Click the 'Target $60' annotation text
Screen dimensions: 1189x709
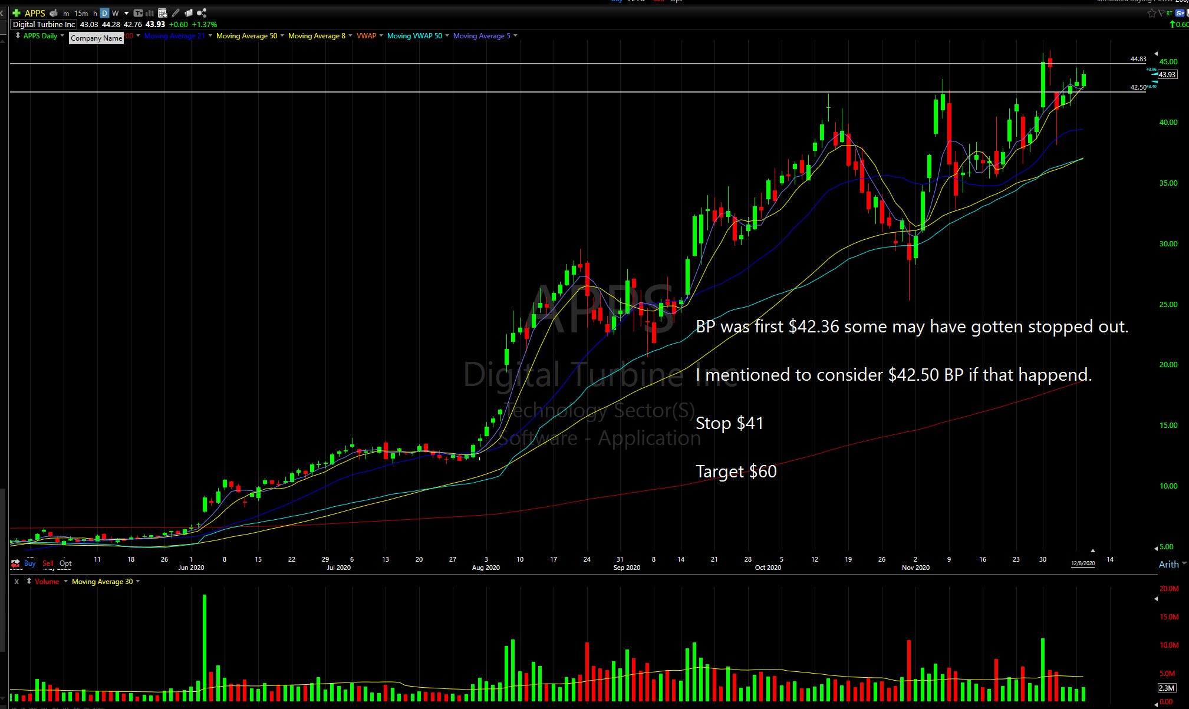click(x=736, y=471)
